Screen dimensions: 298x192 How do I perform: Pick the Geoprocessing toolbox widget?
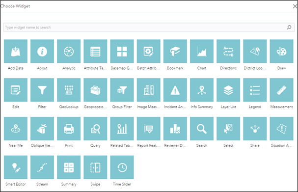95,90
